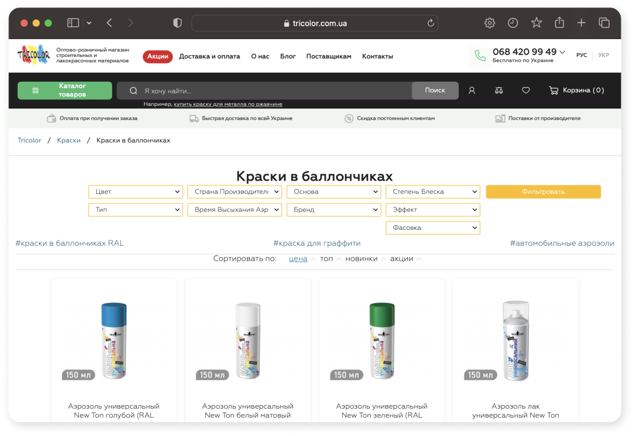Open the Страна Производитель dropdown
The height and width of the screenshot is (436, 634).
coord(235,191)
